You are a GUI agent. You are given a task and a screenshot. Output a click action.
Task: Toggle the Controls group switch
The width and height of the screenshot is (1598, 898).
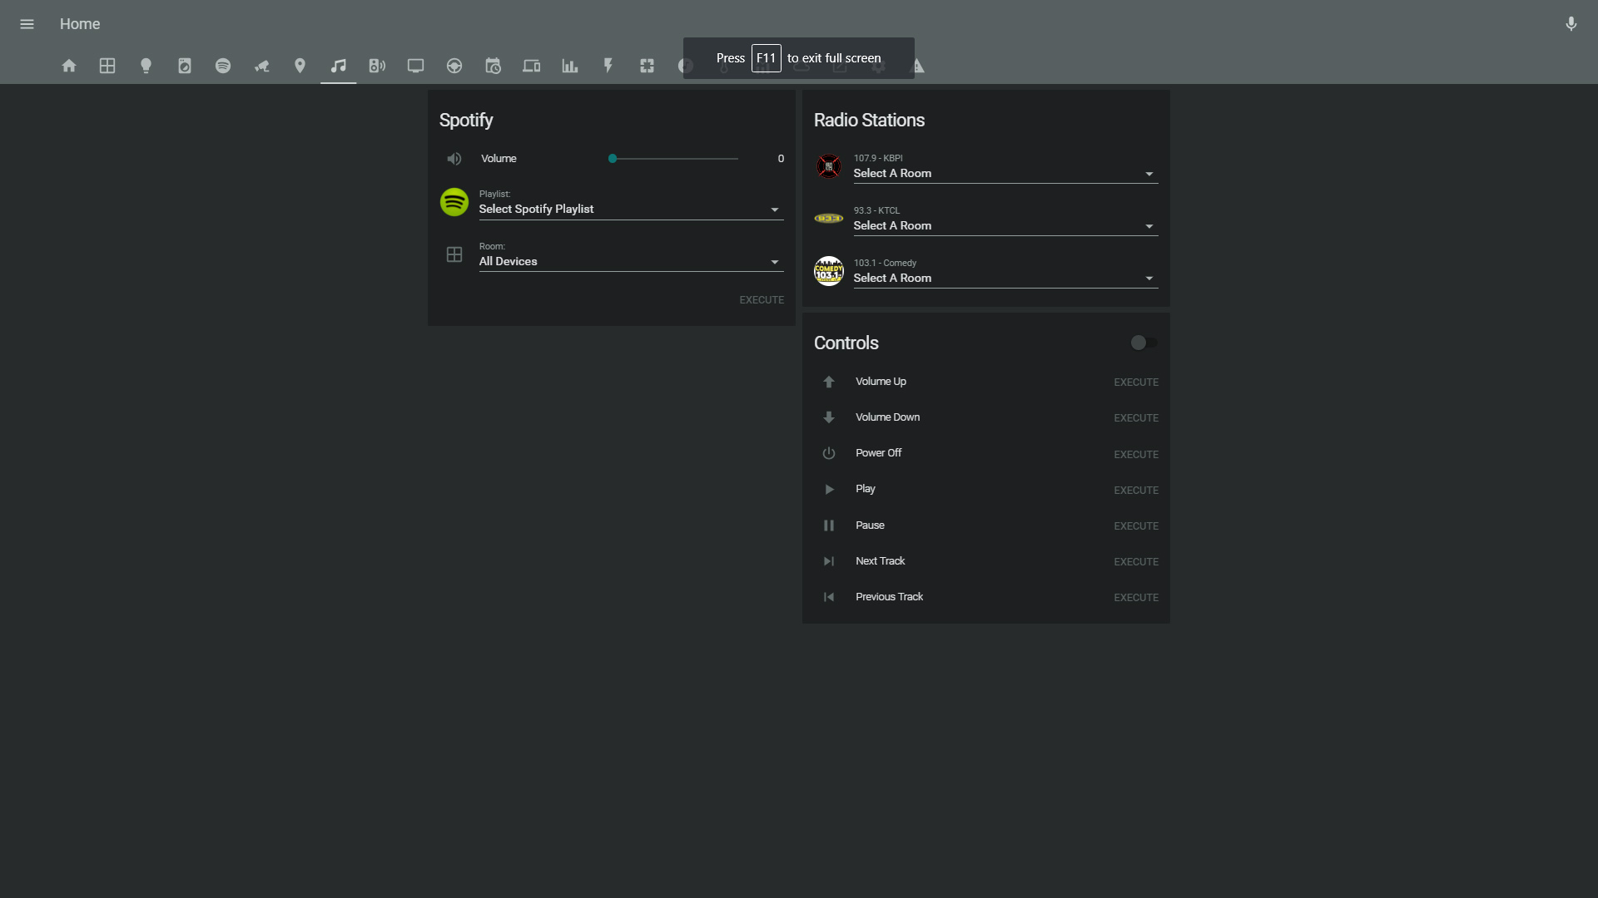tap(1143, 343)
